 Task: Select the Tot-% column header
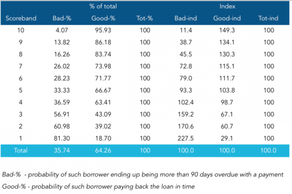[145, 18]
